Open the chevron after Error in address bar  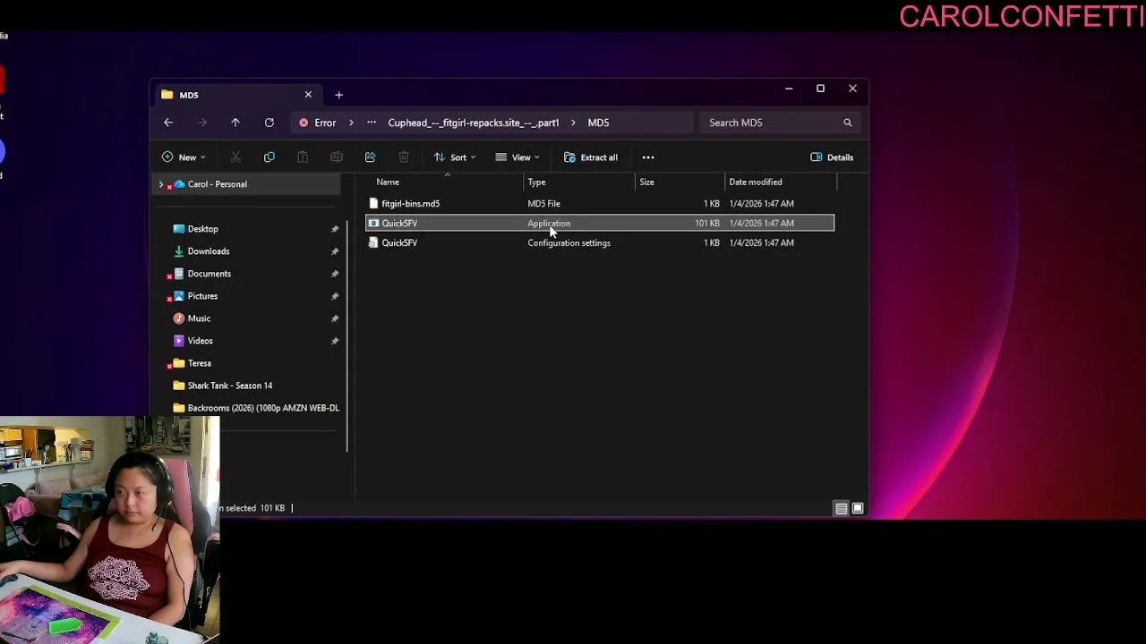click(351, 123)
